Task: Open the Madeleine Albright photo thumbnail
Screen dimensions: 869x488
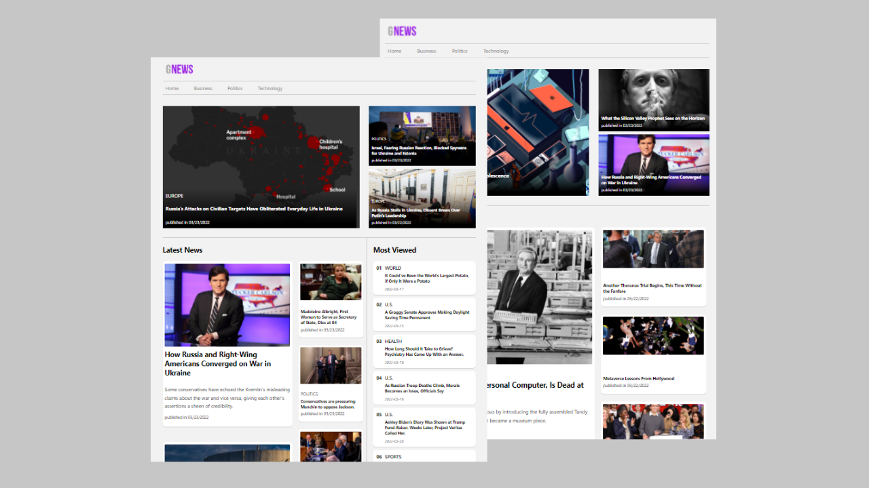Action: point(331,282)
